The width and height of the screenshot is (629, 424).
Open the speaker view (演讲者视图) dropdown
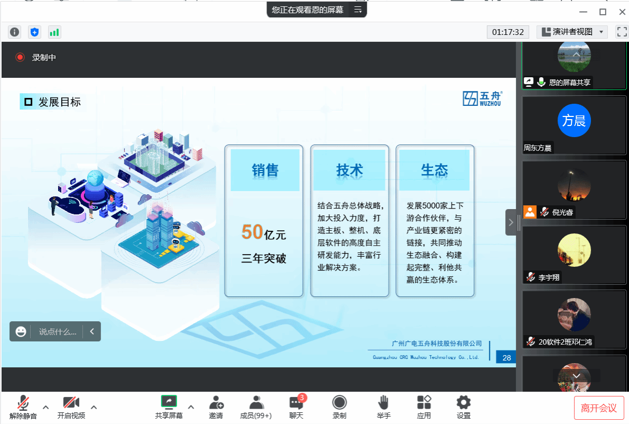[572, 32]
